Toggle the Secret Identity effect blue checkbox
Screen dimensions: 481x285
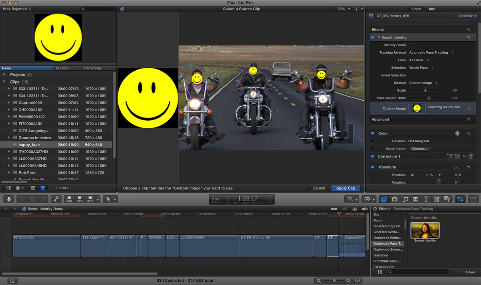click(372, 37)
